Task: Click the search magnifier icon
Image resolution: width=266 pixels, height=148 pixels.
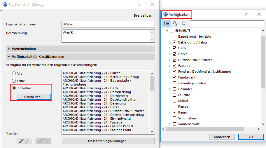Action: pyautogui.click(x=184, y=24)
